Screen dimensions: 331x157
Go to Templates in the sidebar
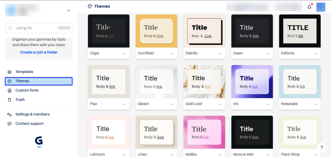coord(24,72)
